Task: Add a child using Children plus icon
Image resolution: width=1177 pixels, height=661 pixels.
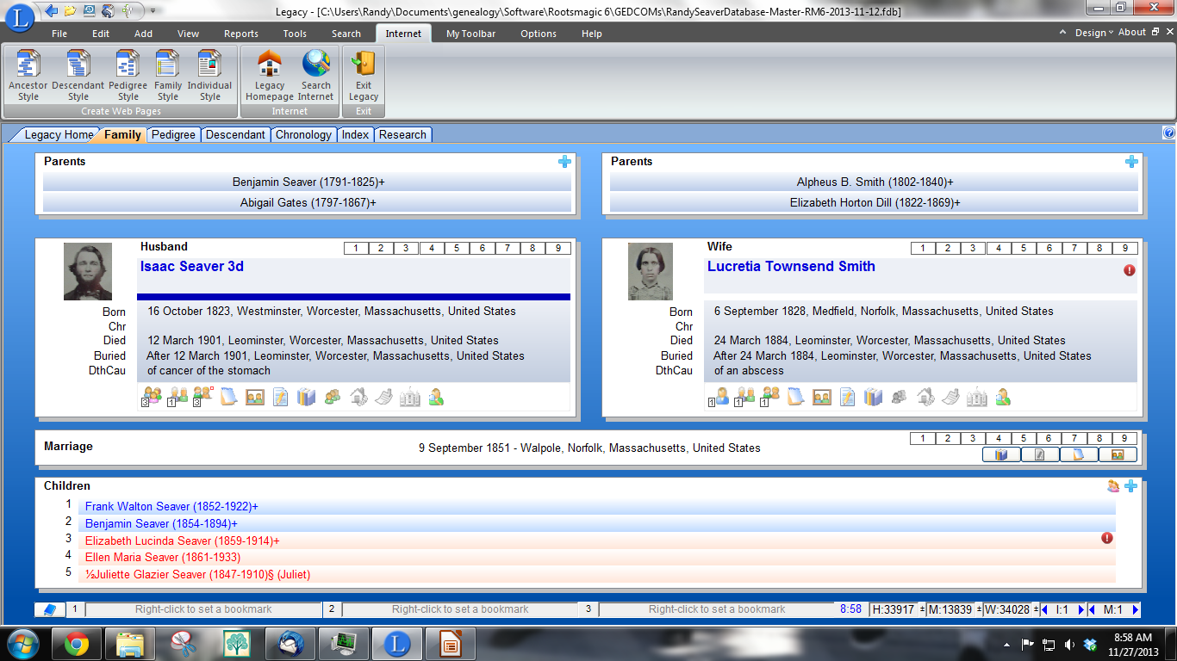Action: [x=1130, y=486]
